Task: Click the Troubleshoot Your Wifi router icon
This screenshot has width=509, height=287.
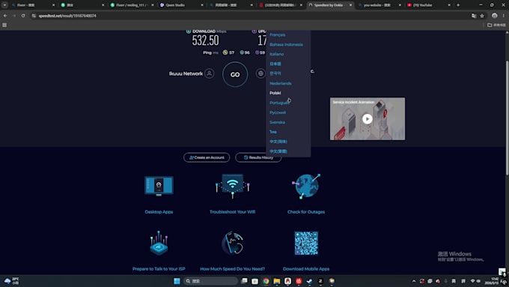Action: pyautogui.click(x=233, y=186)
